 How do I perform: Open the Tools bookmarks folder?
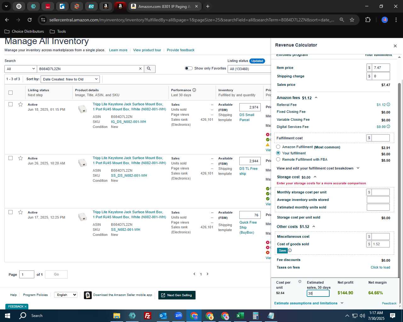click(58, 31)
